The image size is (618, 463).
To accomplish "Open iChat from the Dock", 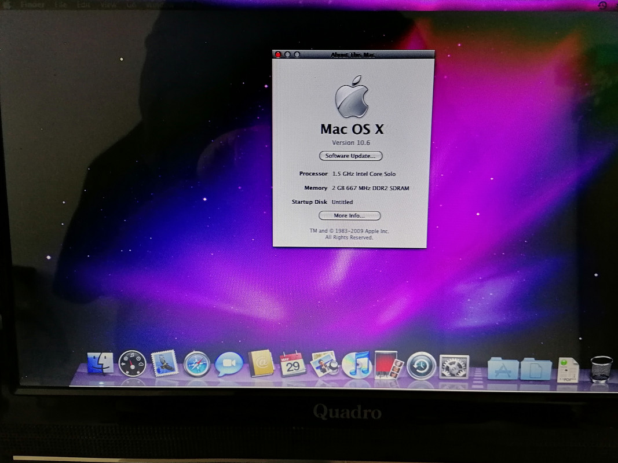I will 229,364.
